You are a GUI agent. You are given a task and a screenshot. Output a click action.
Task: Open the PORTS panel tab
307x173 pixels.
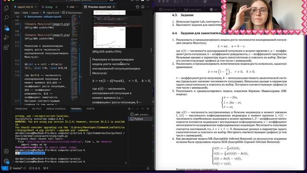click(91, 109)
